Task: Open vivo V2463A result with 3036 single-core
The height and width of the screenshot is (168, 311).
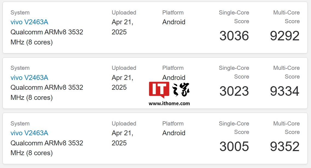Action: coord(29,22)
